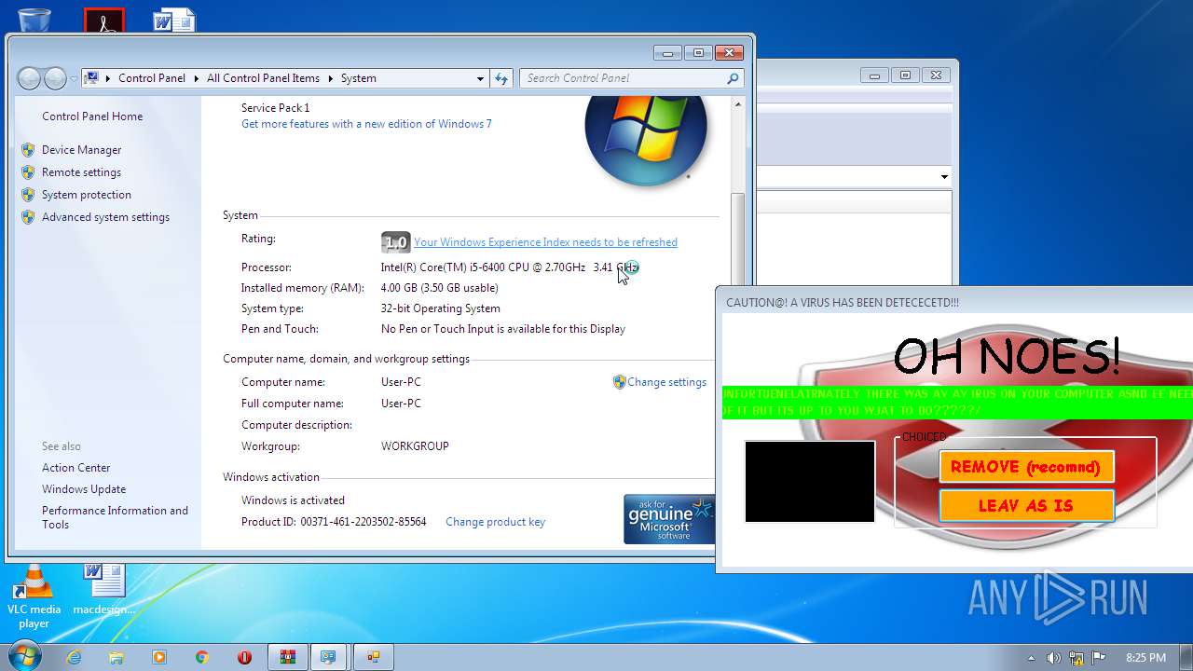Open VLC media player desktop shortcut

pos(34,596)
